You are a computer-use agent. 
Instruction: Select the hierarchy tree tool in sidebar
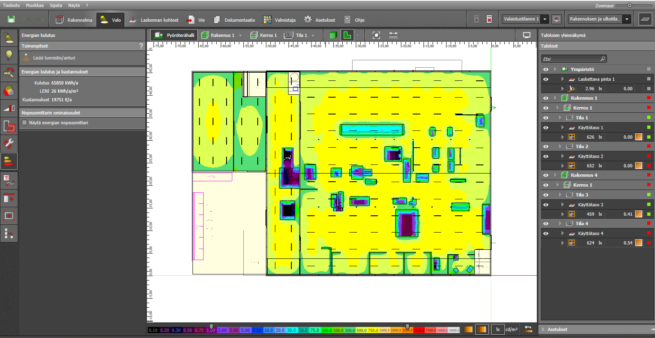point(9,233)
